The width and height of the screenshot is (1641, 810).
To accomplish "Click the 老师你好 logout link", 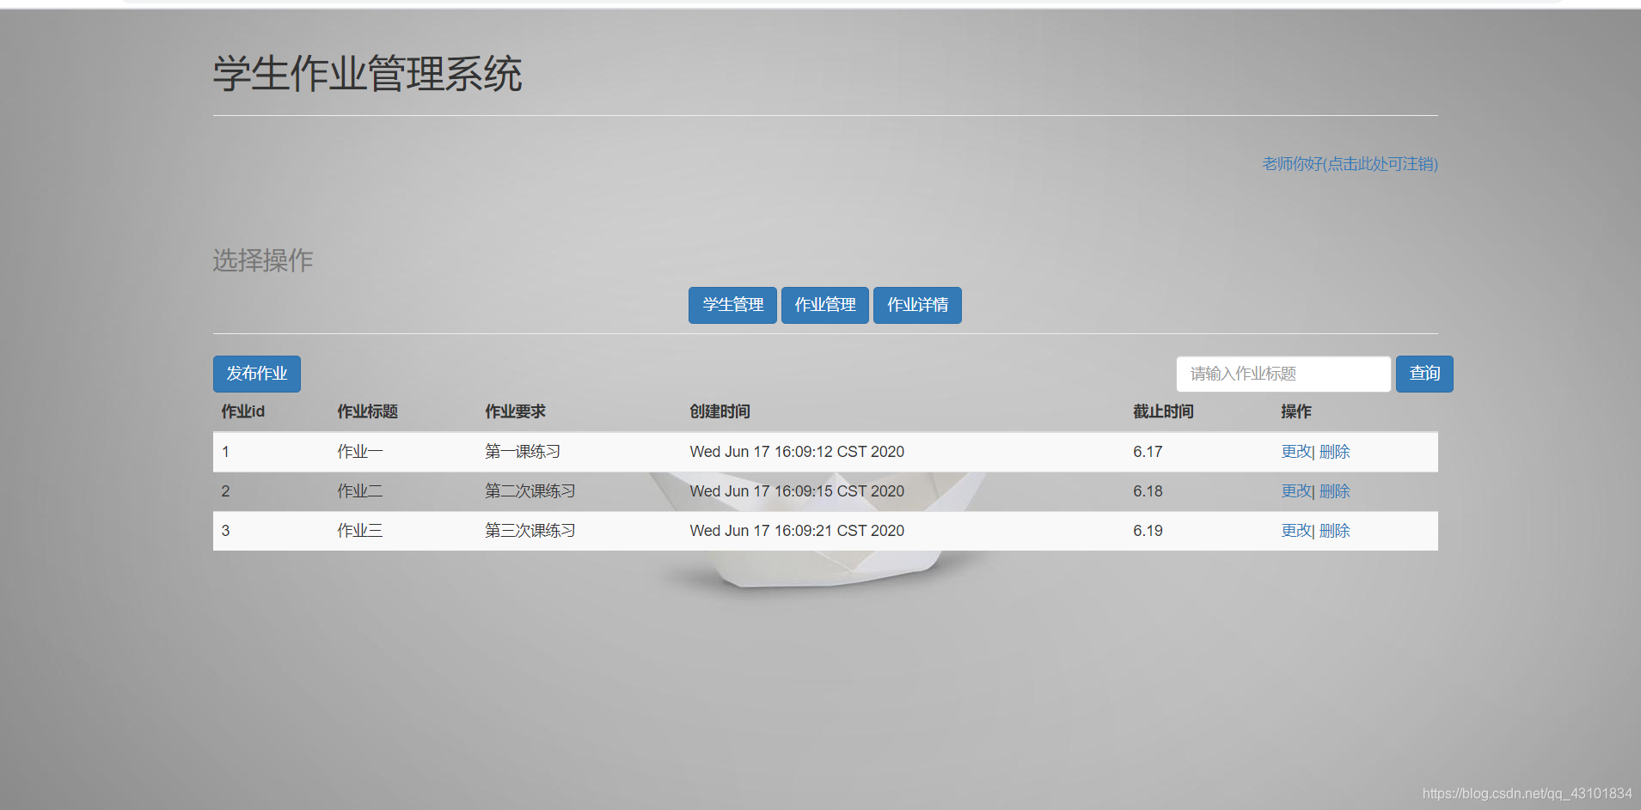I will (x=1350, y=164).
